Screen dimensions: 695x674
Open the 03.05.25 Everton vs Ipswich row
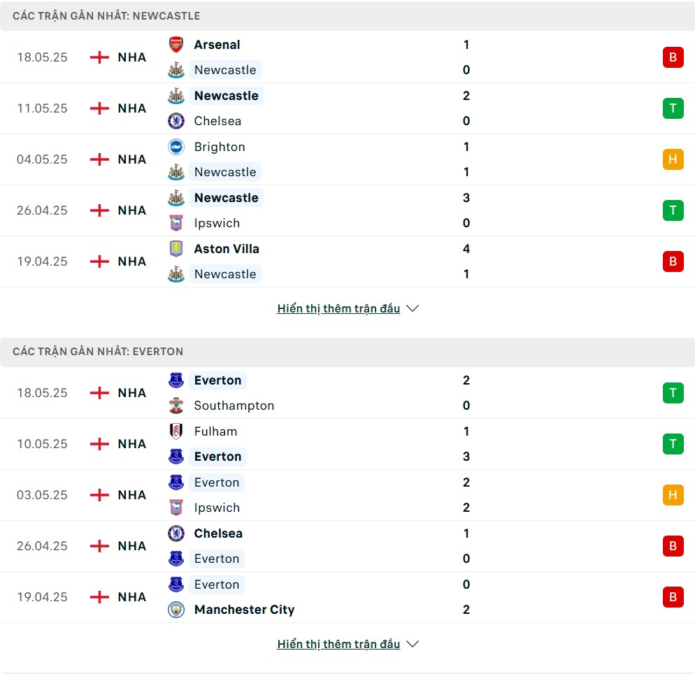[x=347, y=495]
